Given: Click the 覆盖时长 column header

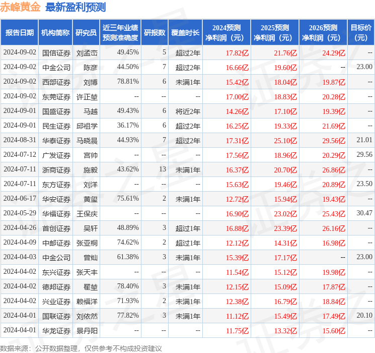Looking at the screenshot, I should coord(185,33).
